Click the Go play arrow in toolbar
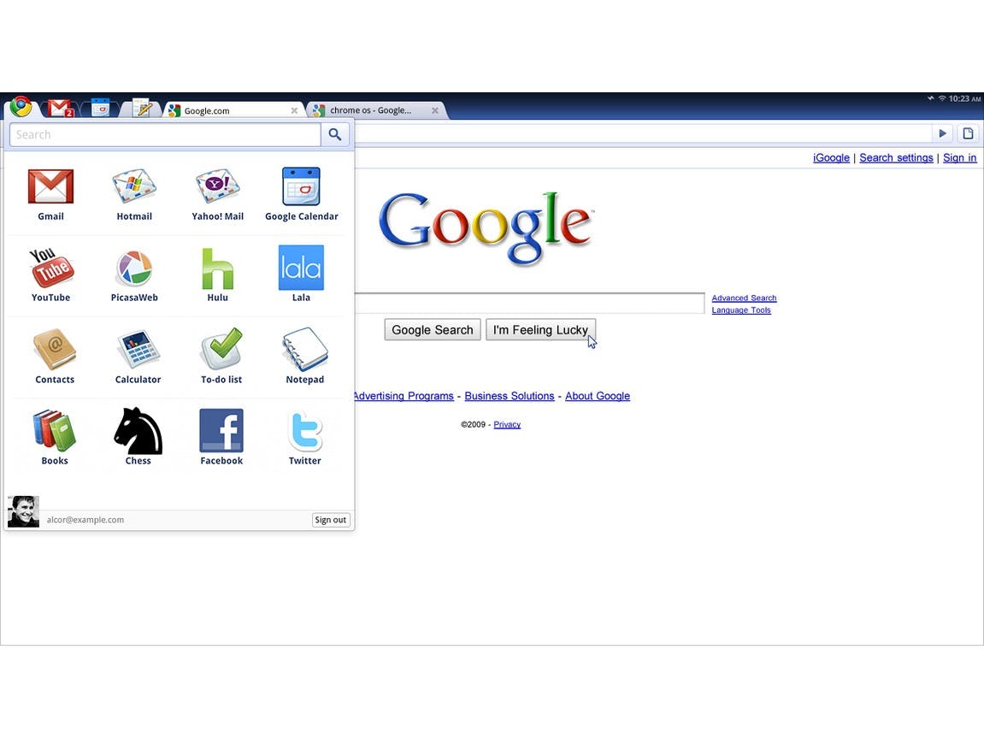The width and height of the screenshot is (984, 738). click(x=943, y=133)
